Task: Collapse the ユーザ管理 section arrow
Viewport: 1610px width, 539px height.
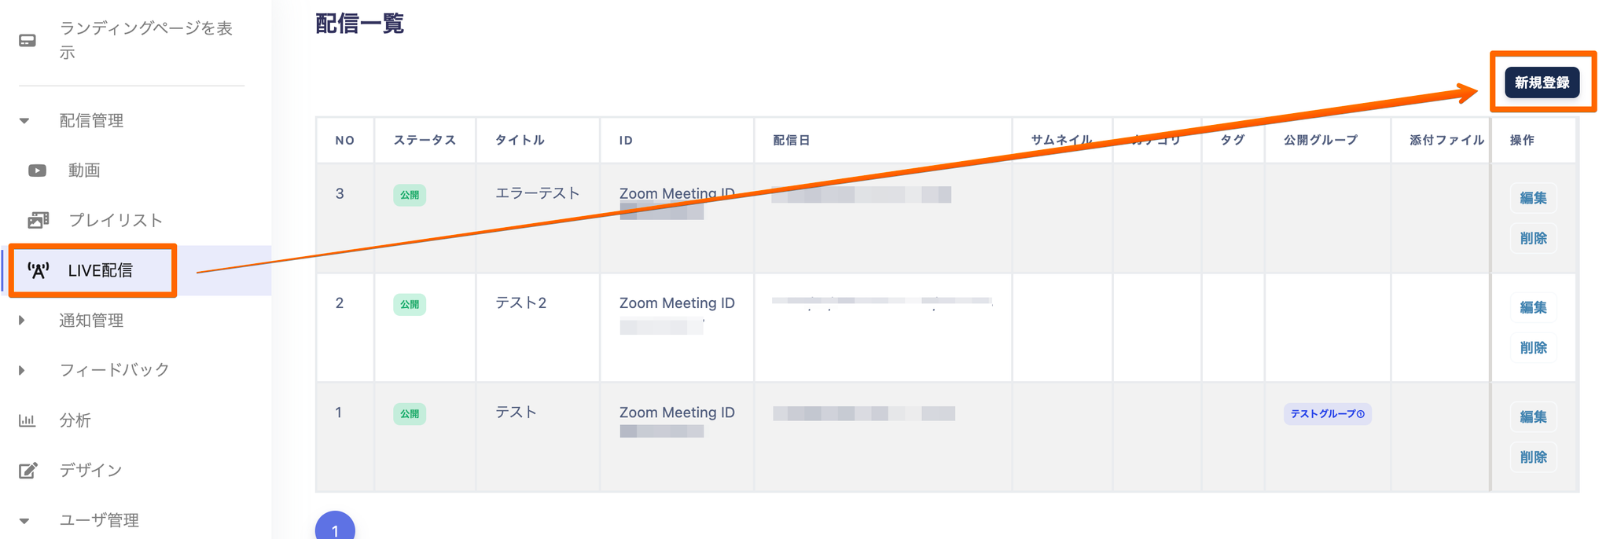Action: coord(24,520)
